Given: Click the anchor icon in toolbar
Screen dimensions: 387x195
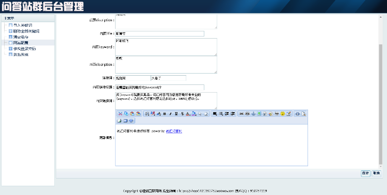Looking at the screenshot, I should pos(253,114).
